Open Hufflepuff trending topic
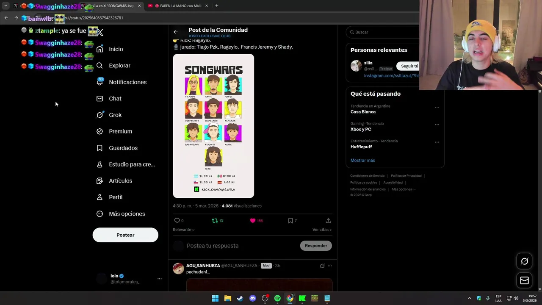 361,147
